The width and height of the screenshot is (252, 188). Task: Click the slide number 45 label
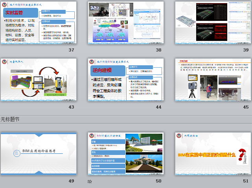coord(245,107)
